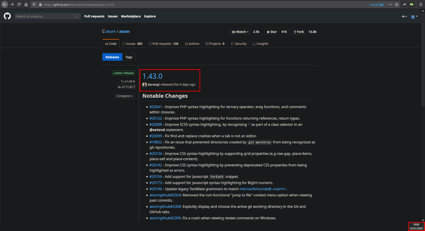Select the Releases button
The width and height of the screenshot is (425, 231).
[112, 57]
